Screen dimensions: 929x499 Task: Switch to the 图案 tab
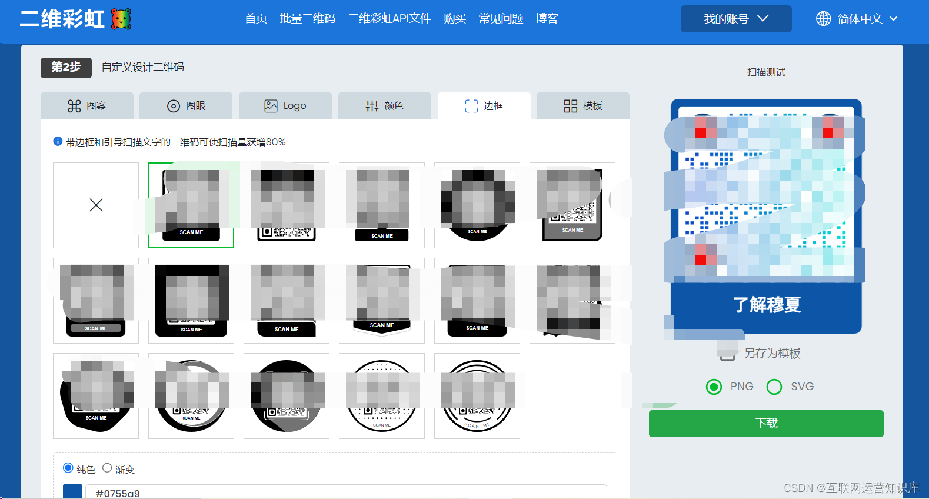pos(87,106)
